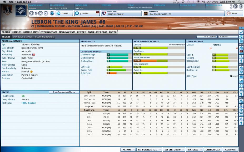Click the VORP column header in Split table
The width and height of the screenshot is (244, 152).
(x=235, y=92)
